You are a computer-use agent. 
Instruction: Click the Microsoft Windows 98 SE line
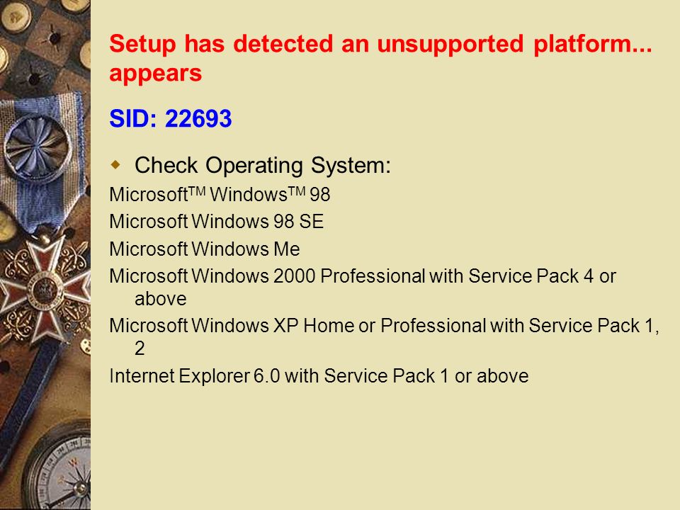(x=217, y=222)
